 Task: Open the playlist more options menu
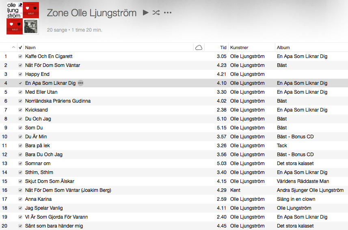click(x=168, y=13)
